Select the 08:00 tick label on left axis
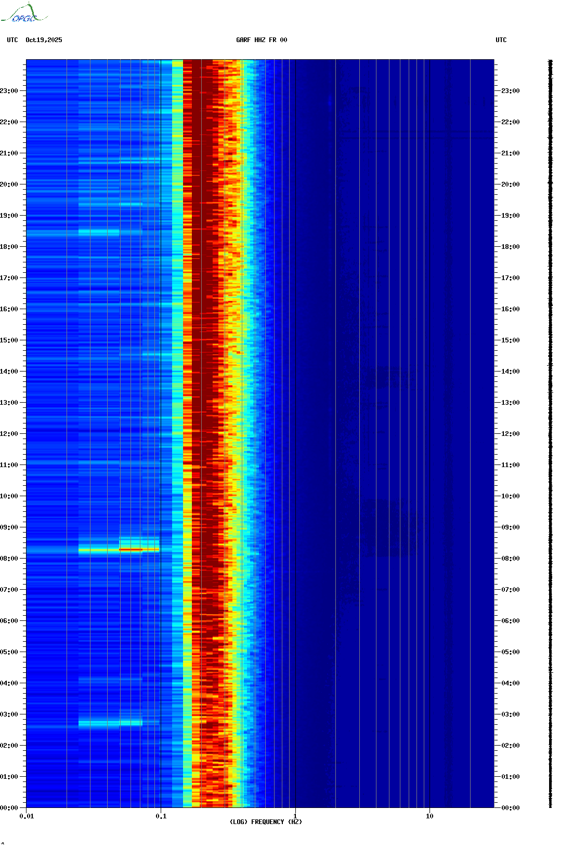Viewport: 573px width, 849px height. (x=9, y=559)
